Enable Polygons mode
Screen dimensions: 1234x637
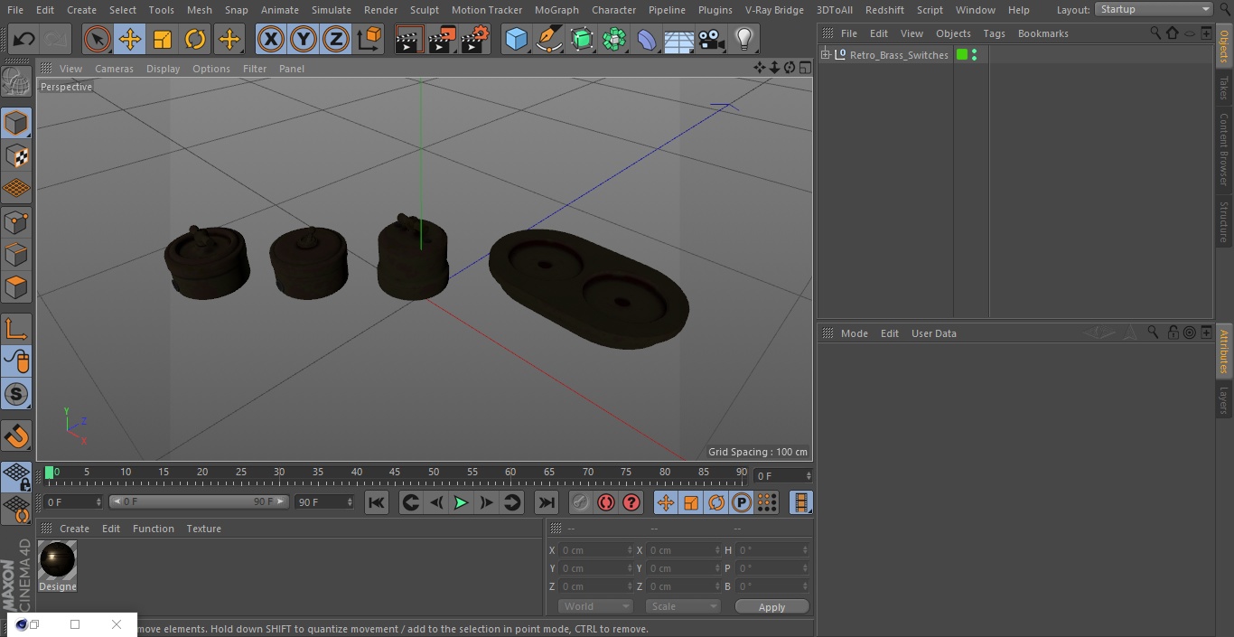[16, 288]
